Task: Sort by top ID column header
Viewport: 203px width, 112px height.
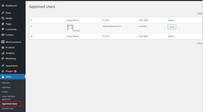Action: coord(31,20)
